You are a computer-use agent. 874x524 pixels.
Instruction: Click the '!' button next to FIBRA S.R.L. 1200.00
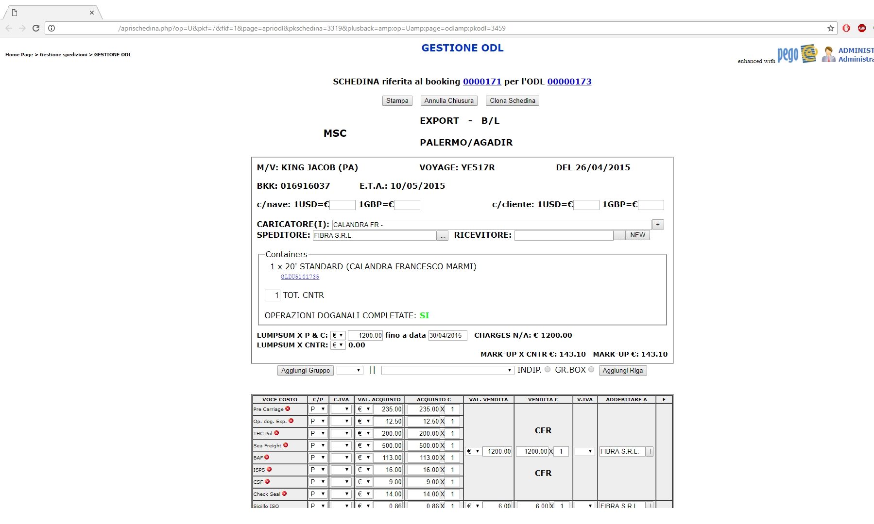click(650, 451)
